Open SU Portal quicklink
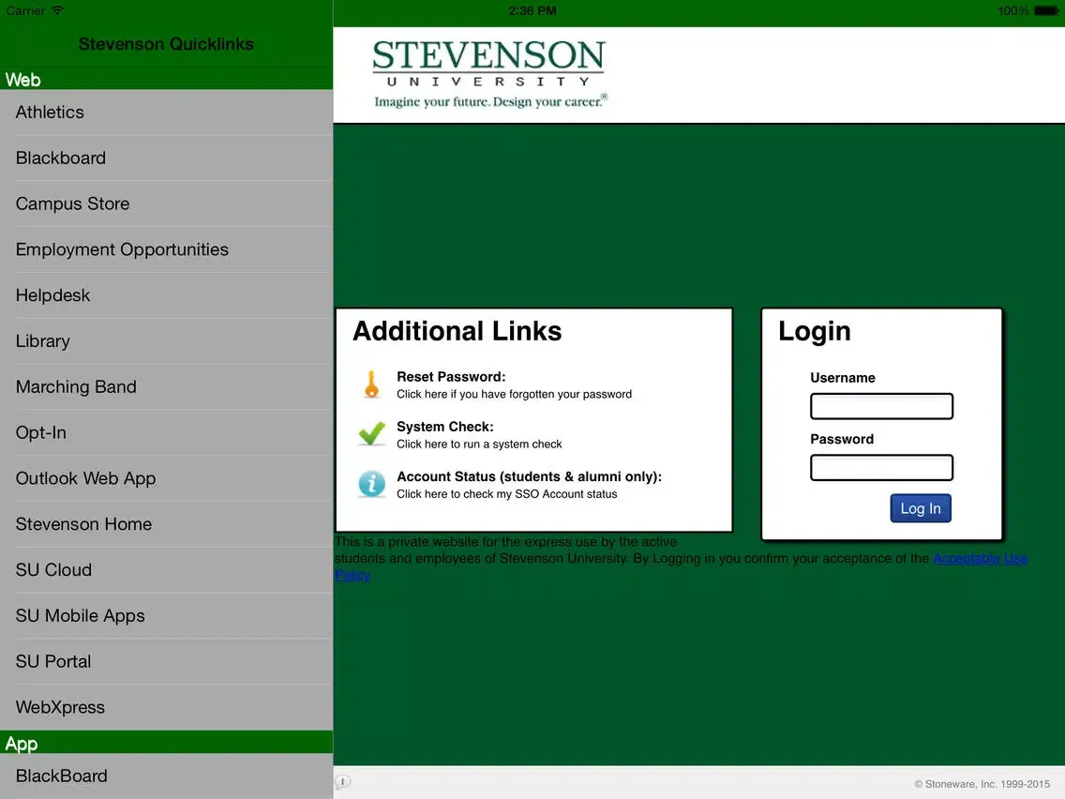Screen dimensions: 1065x799 pyautogui.click(x=167, y=662)
